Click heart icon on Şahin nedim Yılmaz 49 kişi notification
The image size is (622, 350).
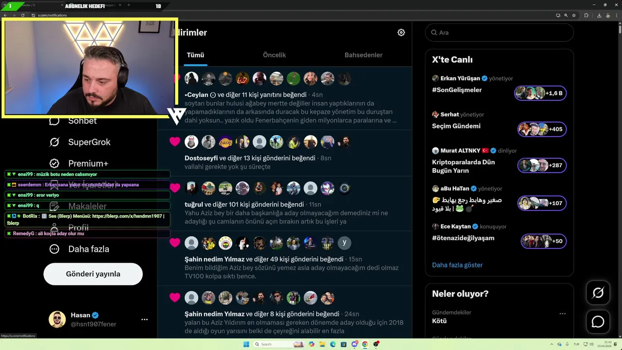(175, 243)
